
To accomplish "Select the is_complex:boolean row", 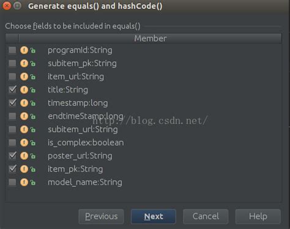I will coord(144,143).
